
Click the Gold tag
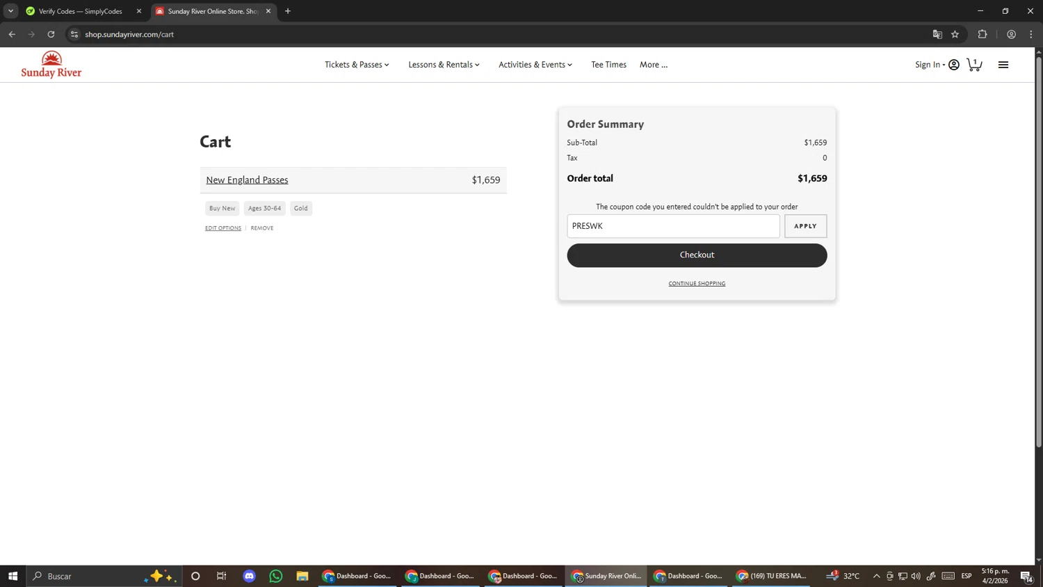[301, 208]
